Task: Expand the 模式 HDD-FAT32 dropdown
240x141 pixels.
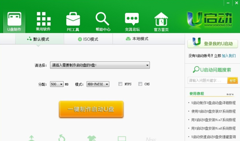Action: (98, 84)
